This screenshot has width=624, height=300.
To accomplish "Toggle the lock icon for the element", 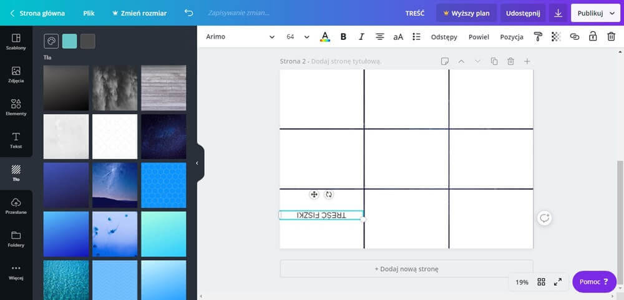I will coord(593,37).
